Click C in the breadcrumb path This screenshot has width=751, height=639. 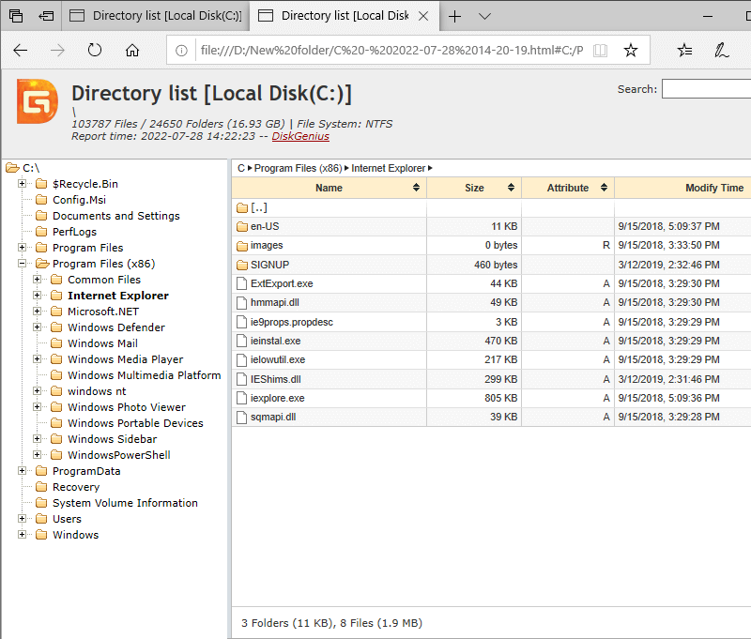click(x=241, y=169)
